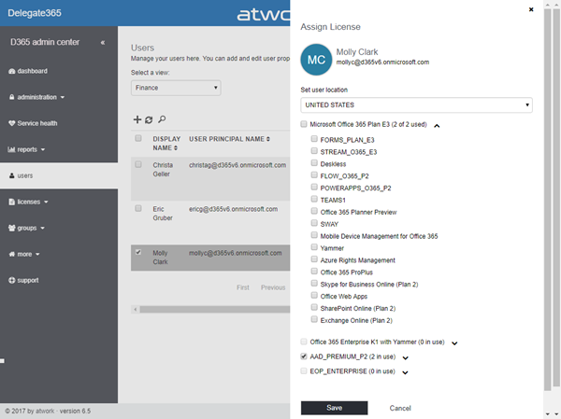
Task: Collapse Microsoft Office 365 Plan E3 section
Action: (x=437, y=126)
